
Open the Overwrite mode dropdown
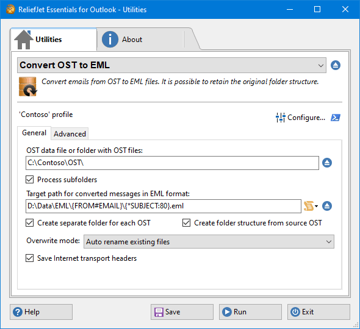click(209, 242)
